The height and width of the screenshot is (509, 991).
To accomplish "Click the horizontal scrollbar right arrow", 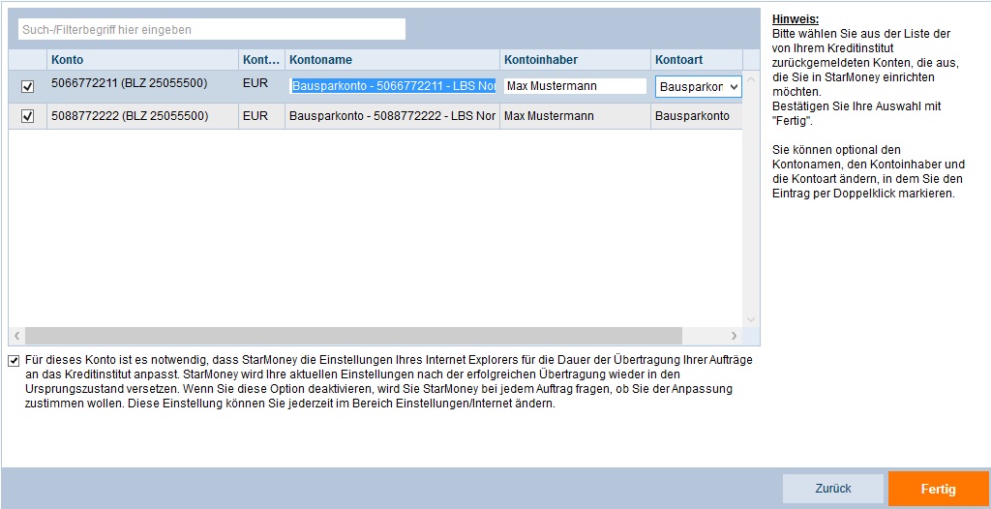I will (x=734, y=336).
